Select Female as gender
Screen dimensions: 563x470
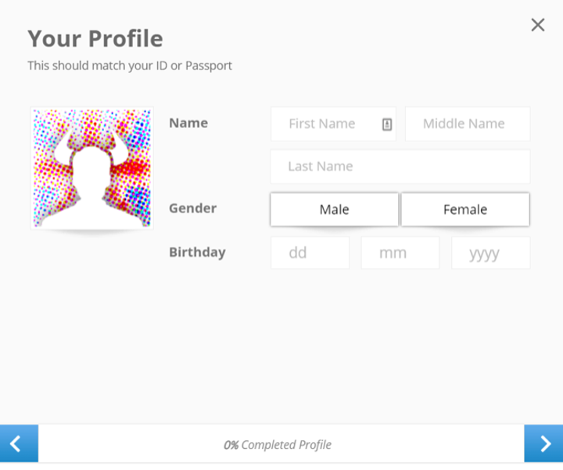tap(465, 209)
